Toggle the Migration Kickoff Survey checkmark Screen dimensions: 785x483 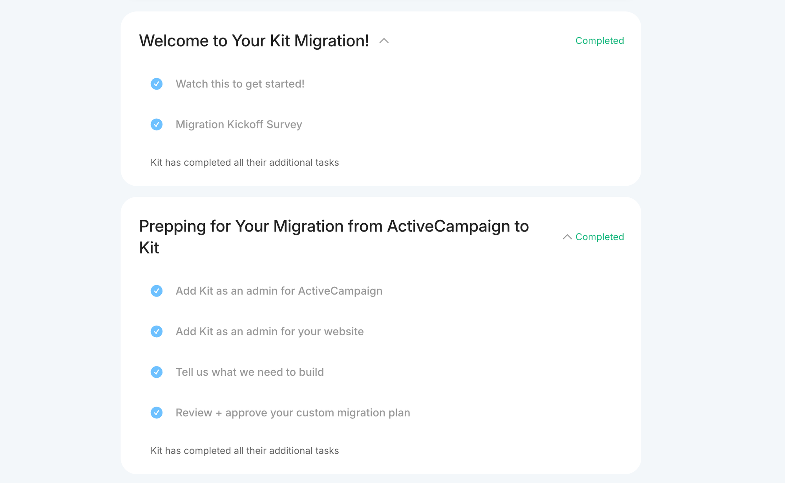[x=157, y=125]
